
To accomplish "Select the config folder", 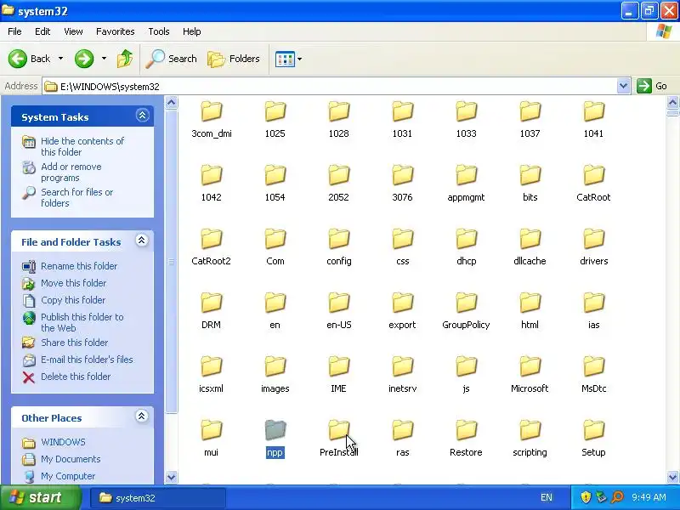I will point(338,247).
